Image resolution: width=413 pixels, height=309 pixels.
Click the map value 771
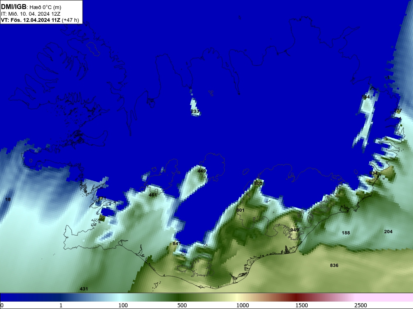tap(102, 199)
